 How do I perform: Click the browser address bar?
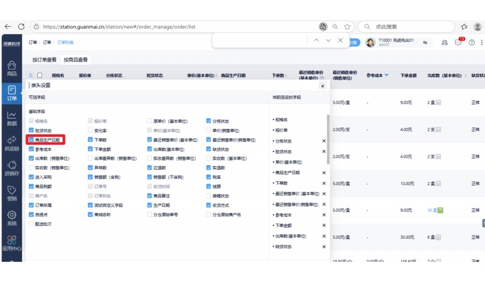172,26
